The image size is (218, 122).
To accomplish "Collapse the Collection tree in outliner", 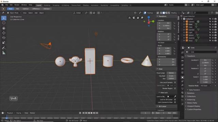I will [181, 19].
